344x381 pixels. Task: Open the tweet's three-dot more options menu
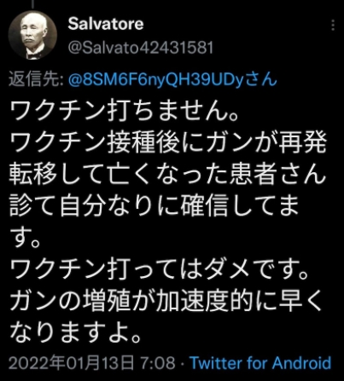(x=333, y=26)
